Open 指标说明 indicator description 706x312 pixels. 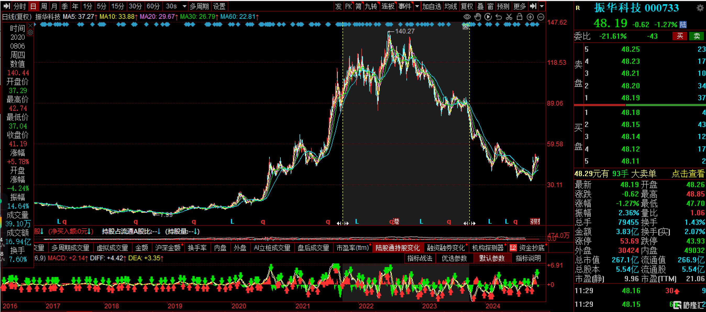point(528,258)
